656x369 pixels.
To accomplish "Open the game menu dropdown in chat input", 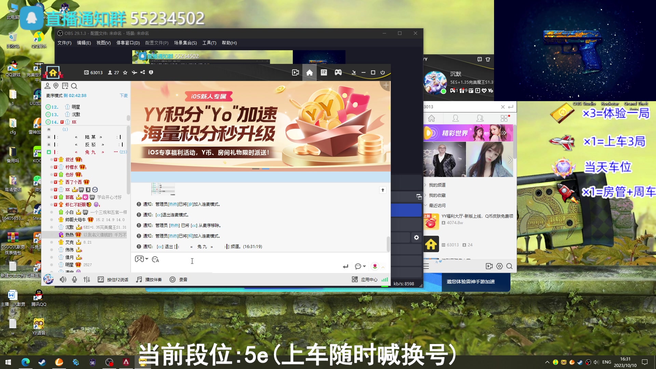I will point(141,259).
